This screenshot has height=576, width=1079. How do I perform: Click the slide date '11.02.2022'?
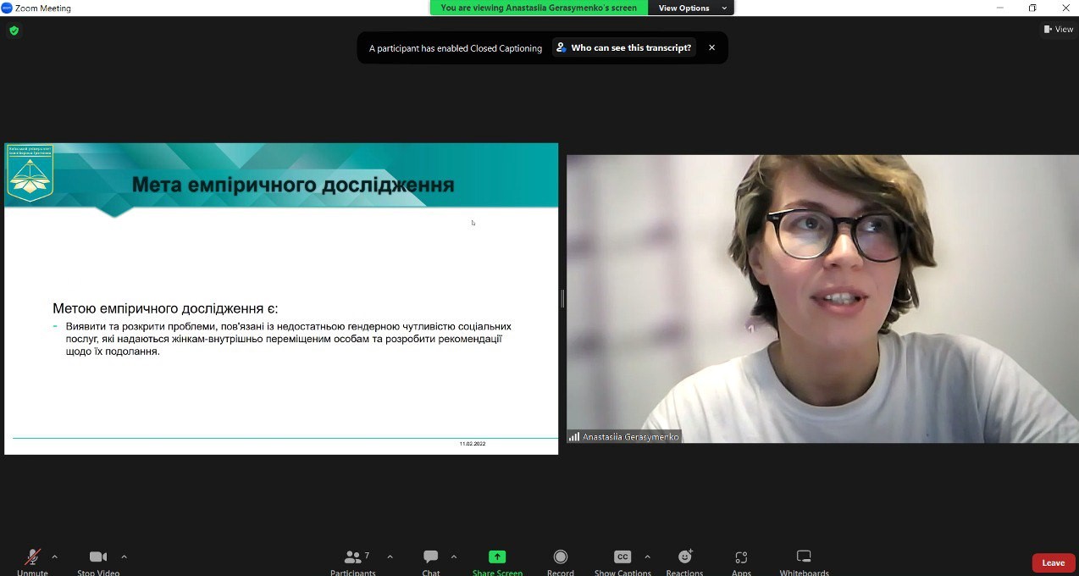coord(473,444)
